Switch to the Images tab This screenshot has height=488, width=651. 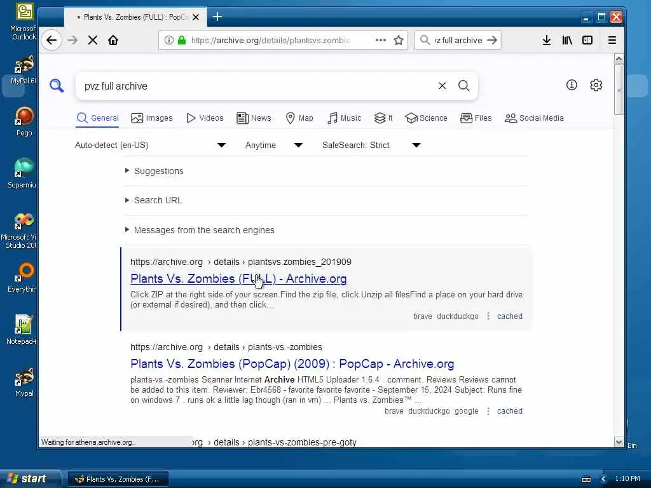pos(151,118)
